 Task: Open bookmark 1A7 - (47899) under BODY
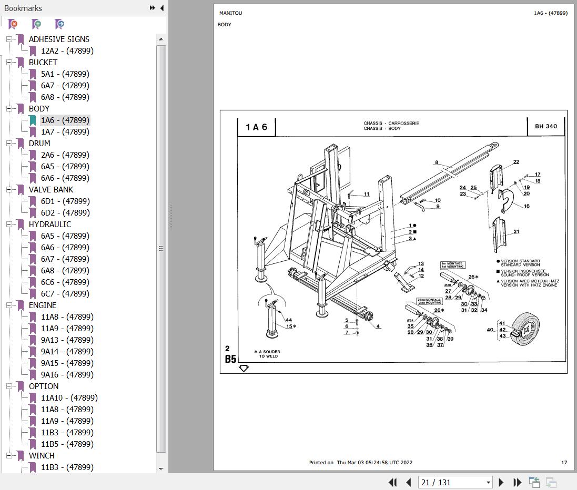coord(65,132)
